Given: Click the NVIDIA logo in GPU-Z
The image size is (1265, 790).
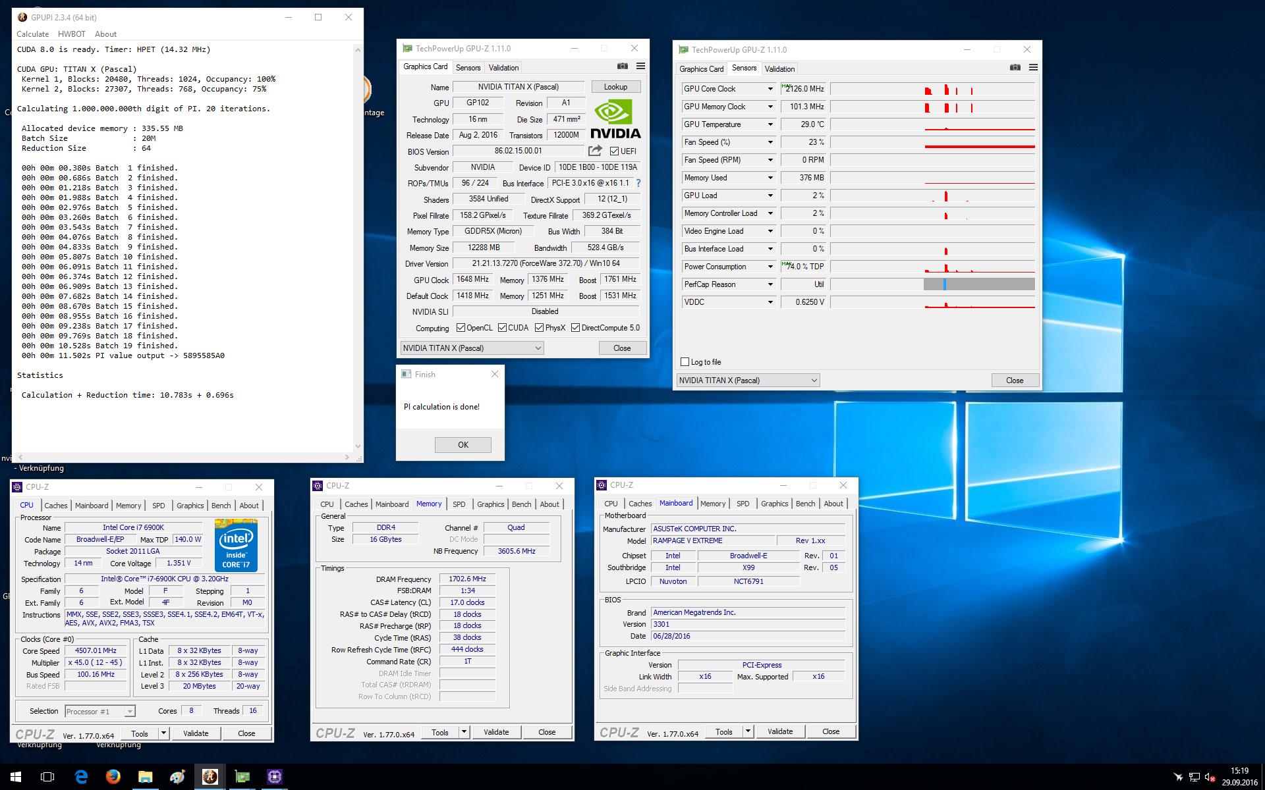Looking at the screenshot, I should (x=615, y=119).
